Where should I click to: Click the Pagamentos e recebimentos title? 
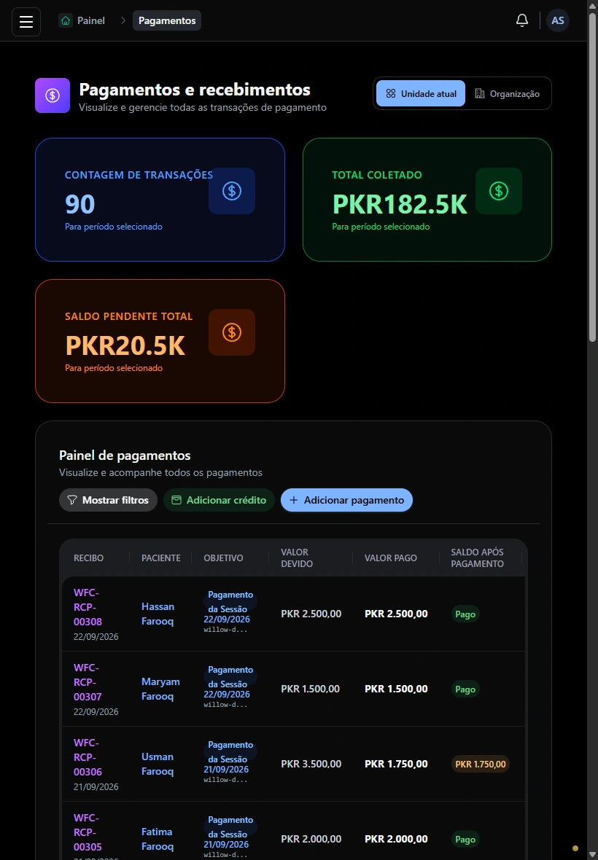pyautogui.click(x=195, y=90)
